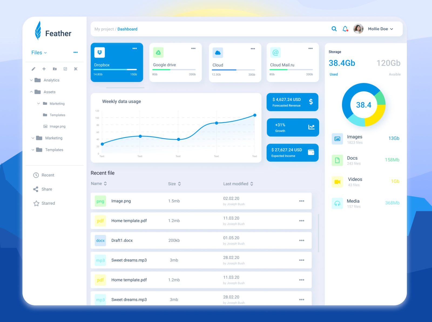
Task: Select the scissors cut tool
Action: pyautogui.click(x=76, y=69)
